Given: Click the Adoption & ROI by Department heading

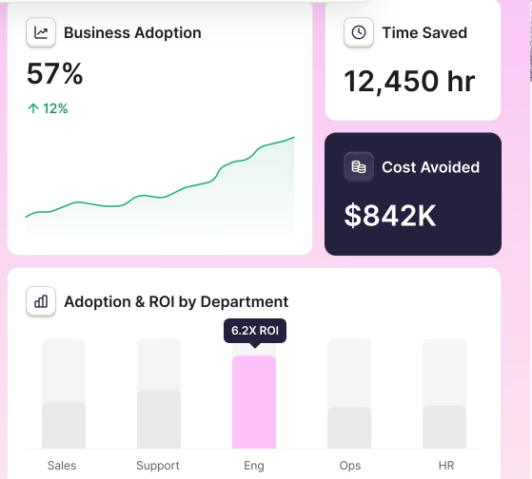Looking at the screenshot, I should (x=176, y=302).
